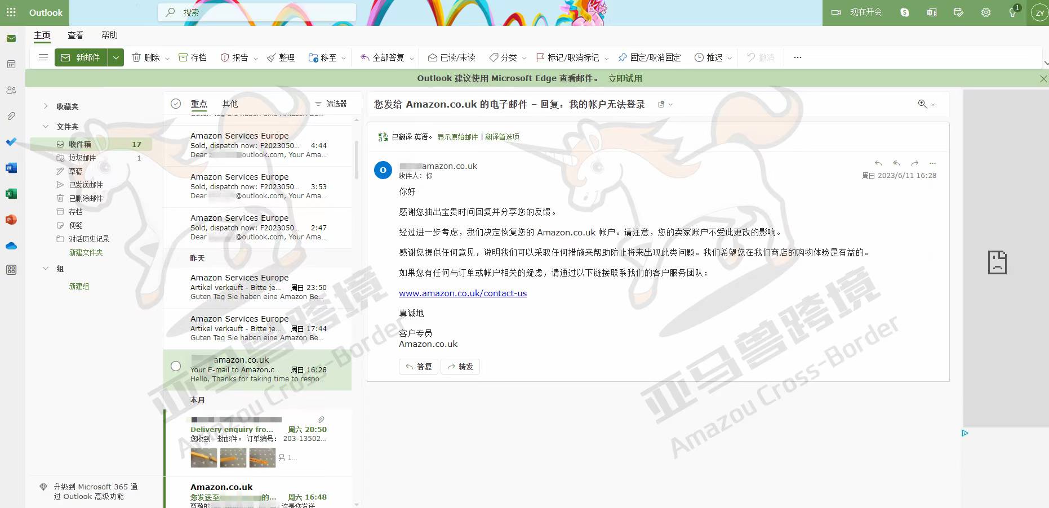
Task: Click 存档 archive in the toolbar
Action: (193, 57)
